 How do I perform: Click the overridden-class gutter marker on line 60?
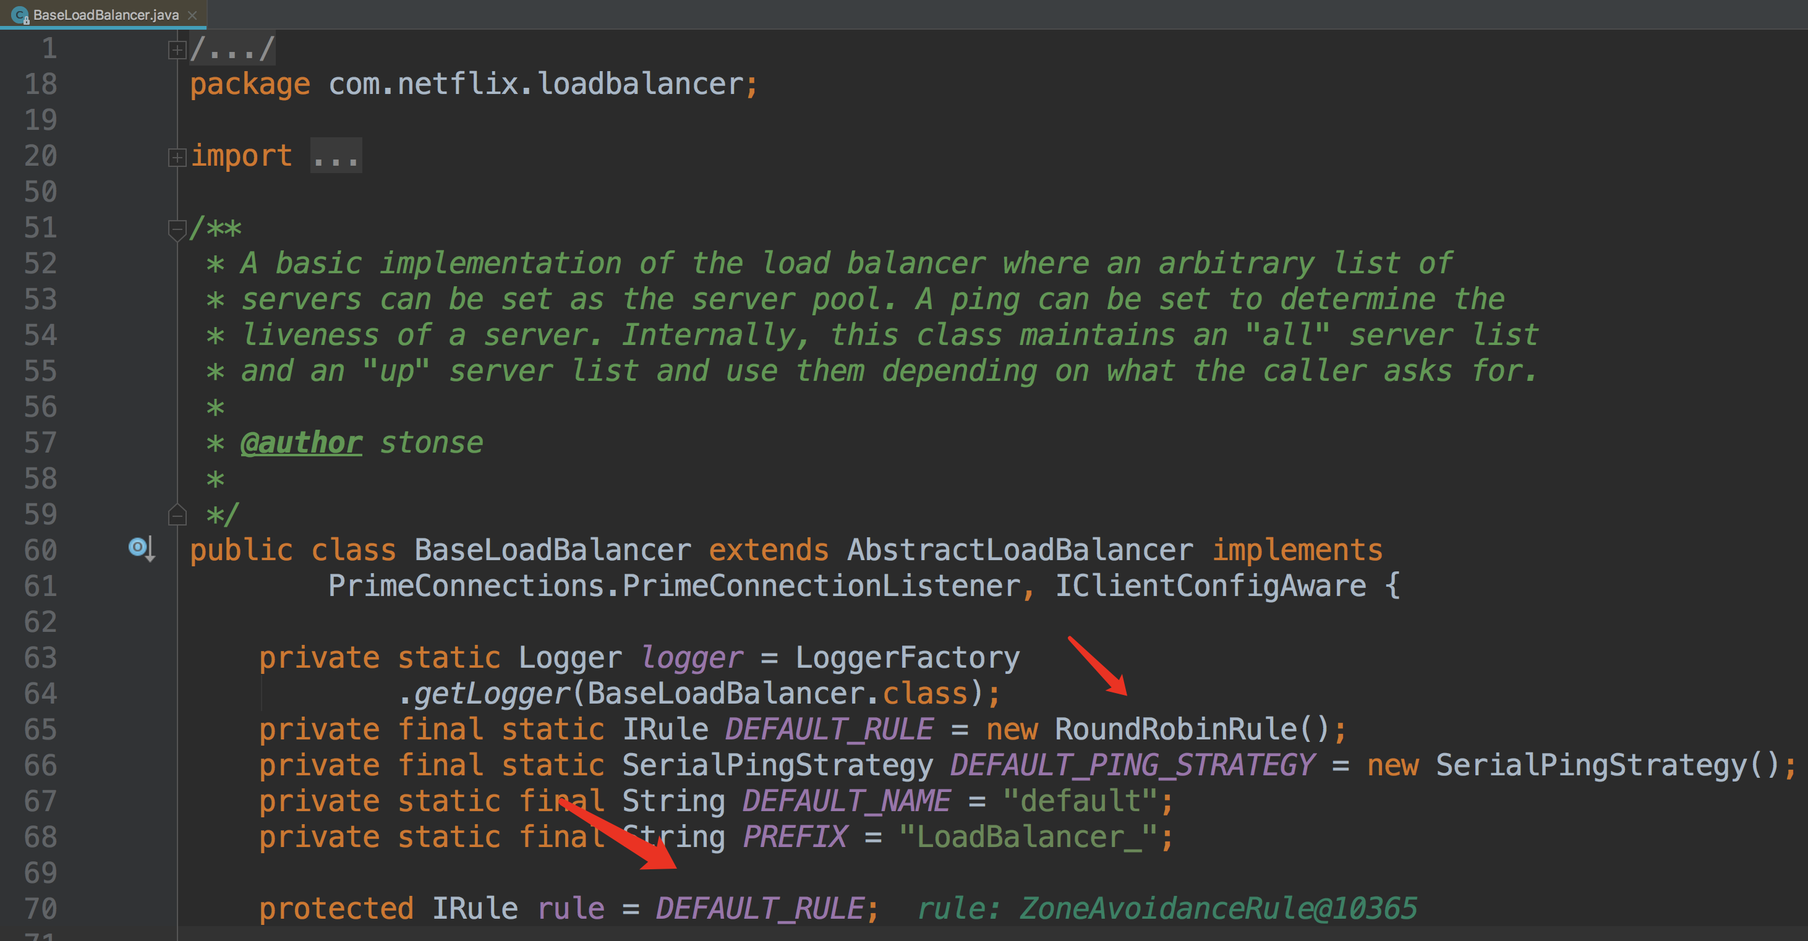pos(140,548)
